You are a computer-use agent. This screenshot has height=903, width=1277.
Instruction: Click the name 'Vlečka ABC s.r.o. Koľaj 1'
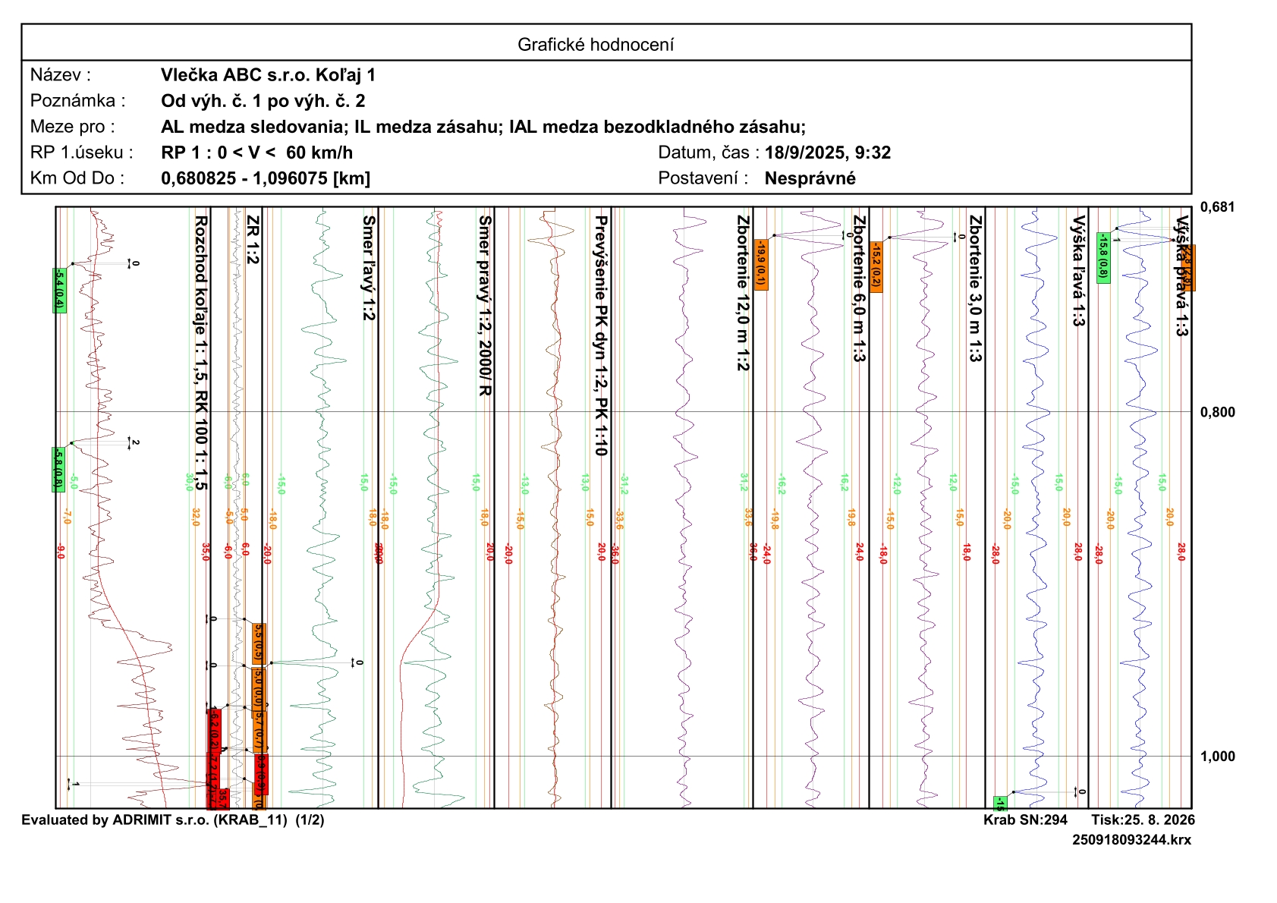[x=269, y=75]
